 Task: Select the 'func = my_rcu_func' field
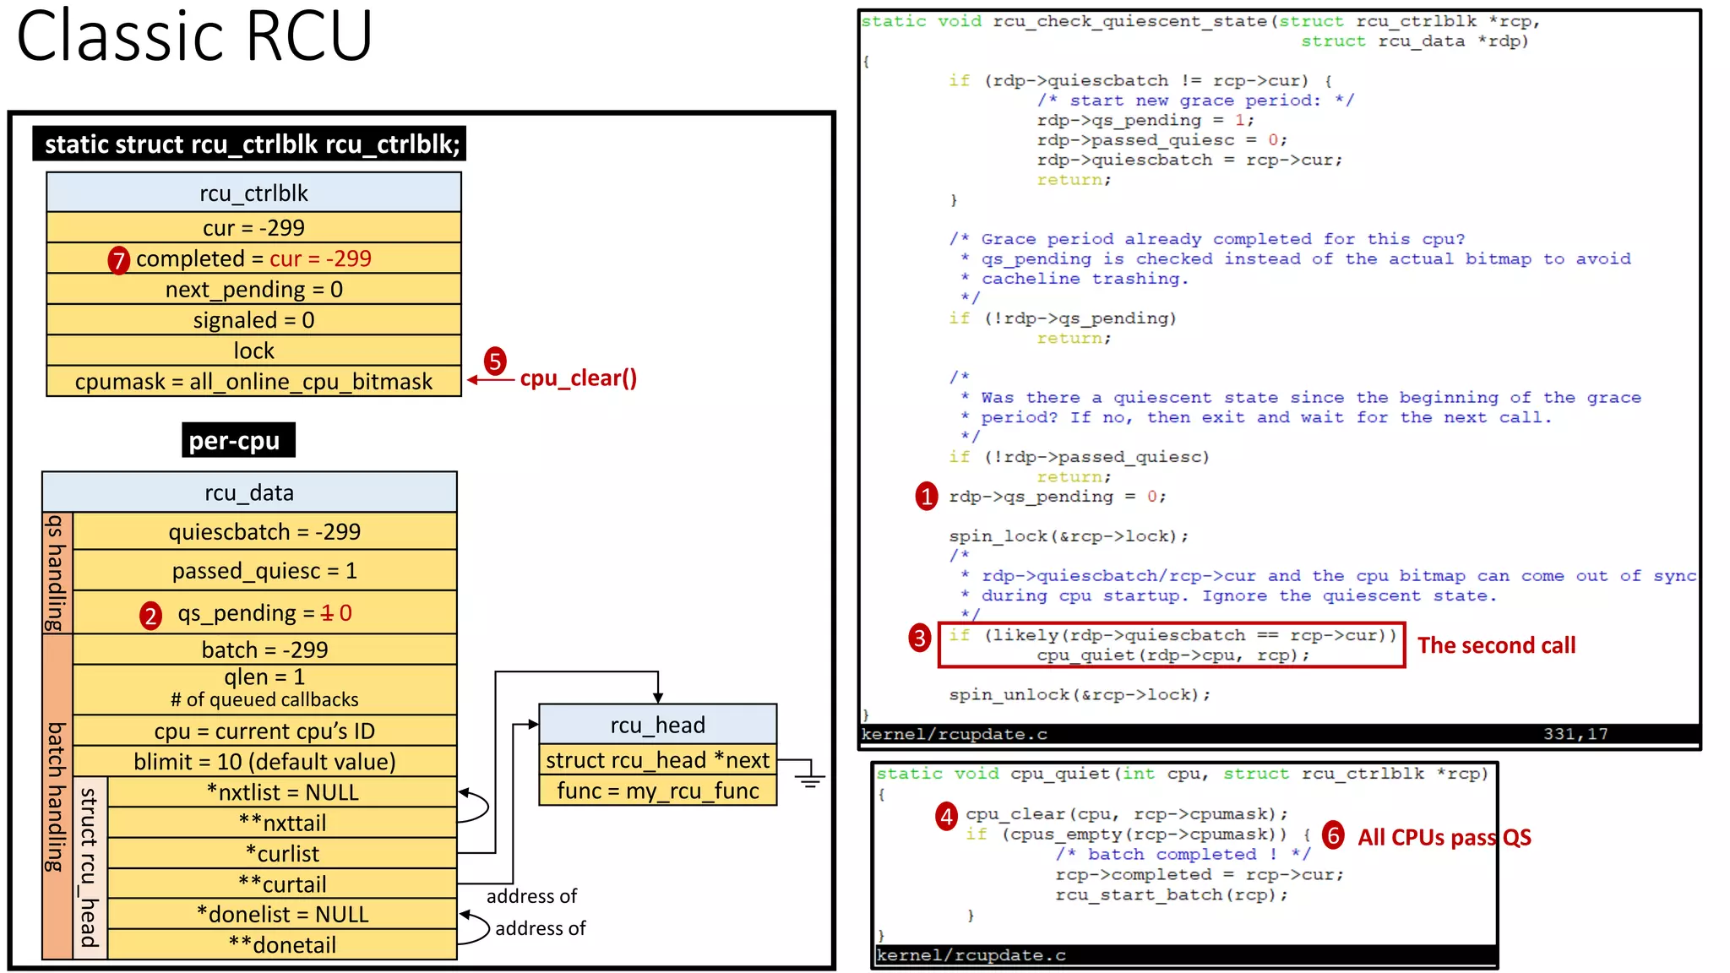[x=657, y=791]
